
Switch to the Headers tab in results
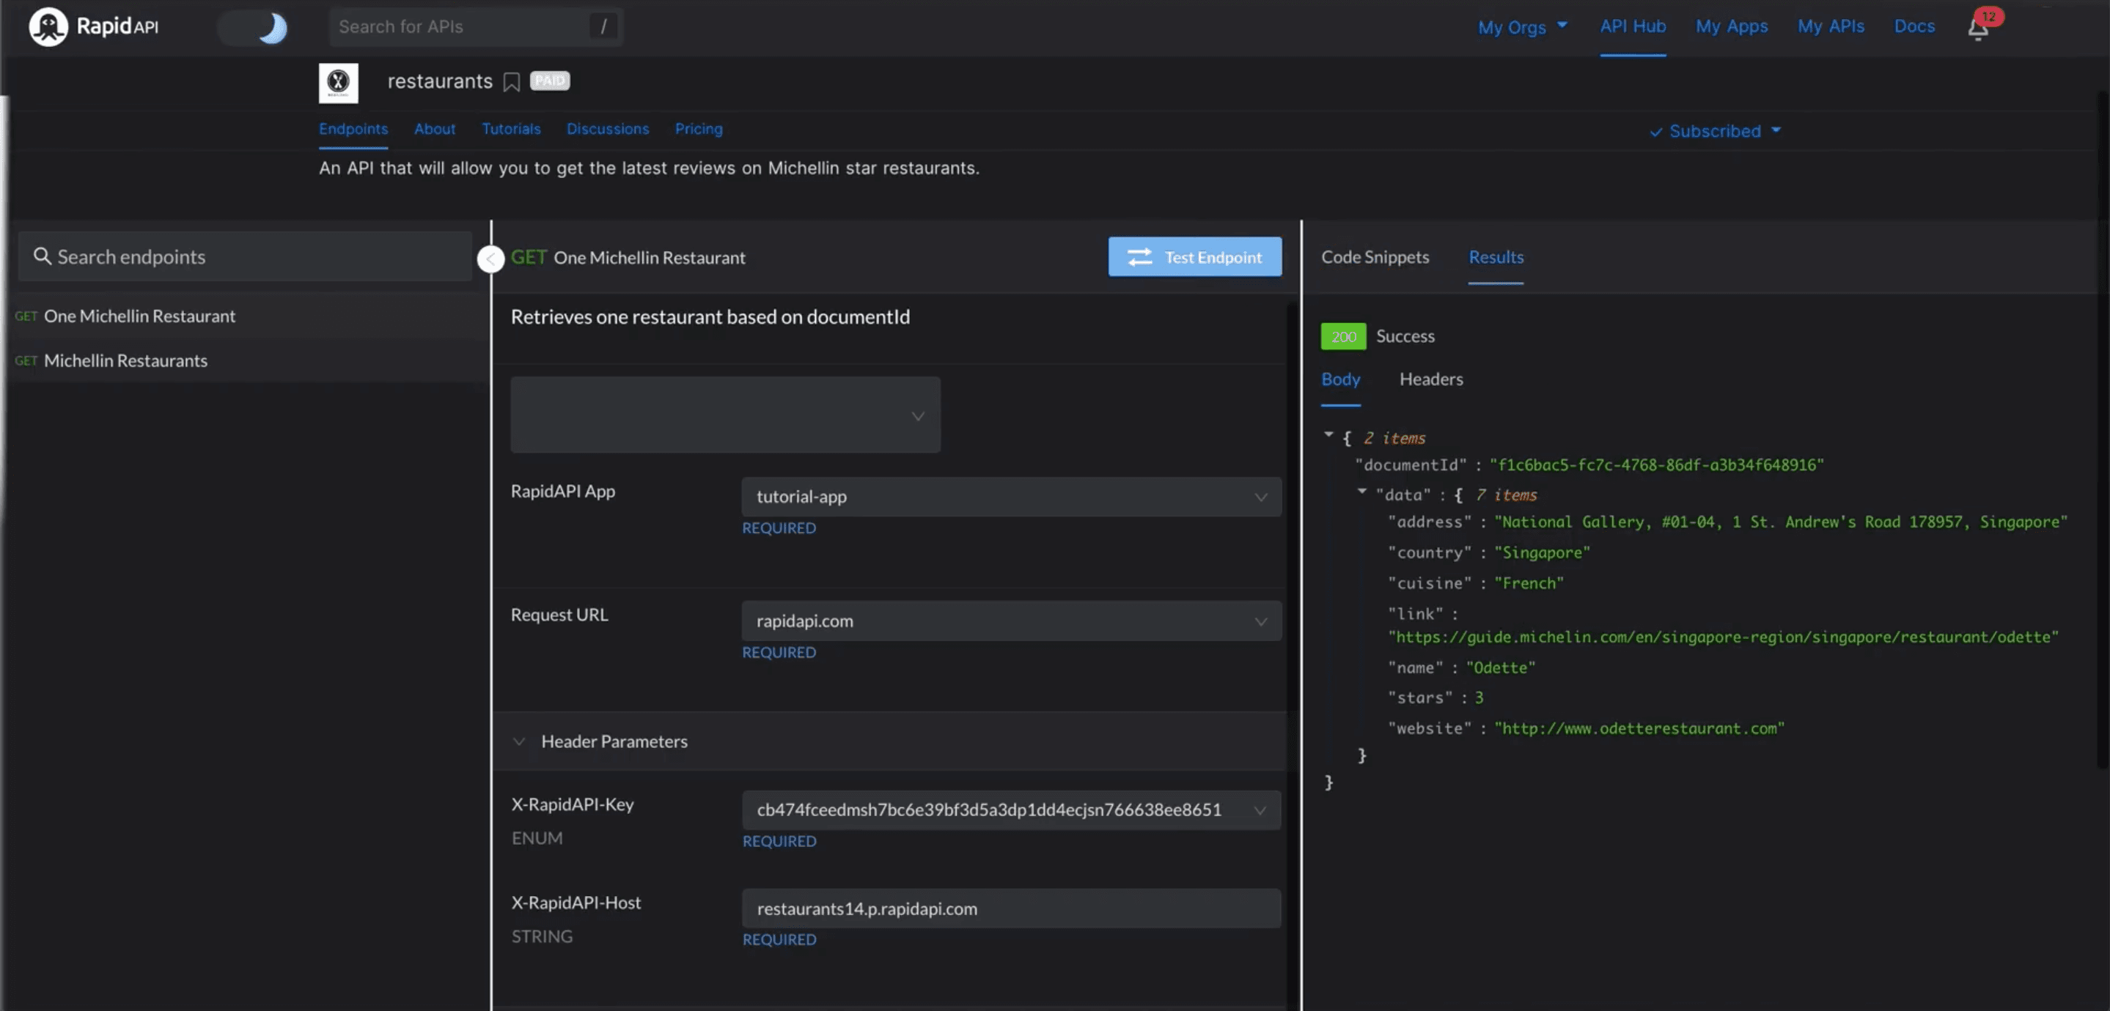coord(1431,379)
